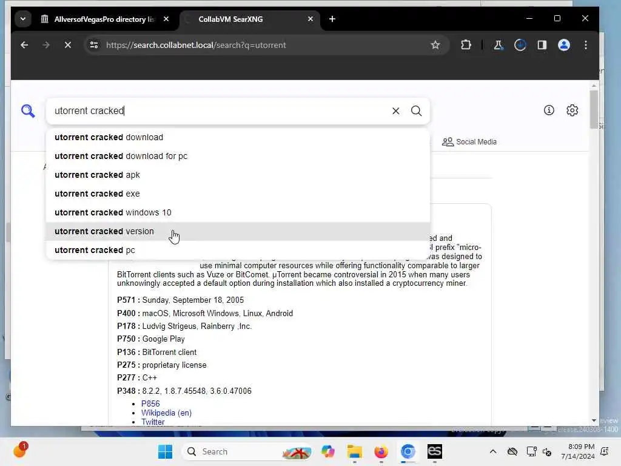The height and width of the screenshot is (466, 621).
Task: Select suggestion utorrent cracked download for pc
Action: (238, 156)
